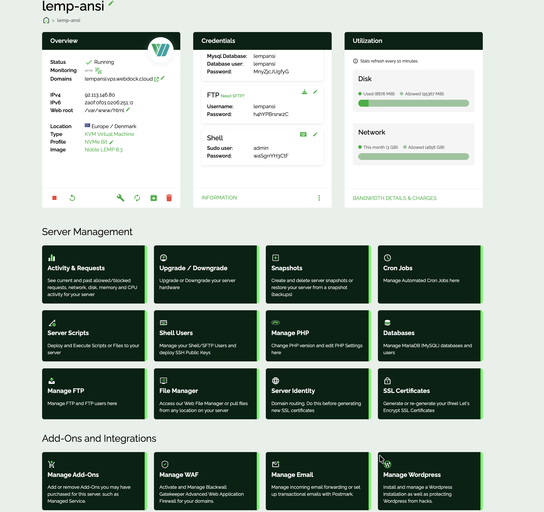This screenshot has width=544, height=512.
Task: Select lemp-ansi in the breadcrumb
Action: [x=69, y=20]
